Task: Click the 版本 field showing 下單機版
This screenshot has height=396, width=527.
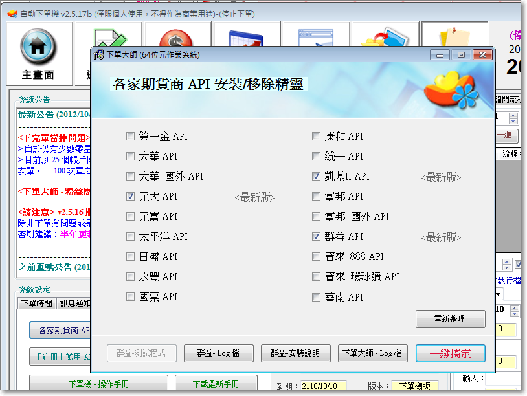Action: [415, 386]
